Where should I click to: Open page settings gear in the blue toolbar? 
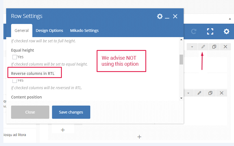tap(226, 31)
